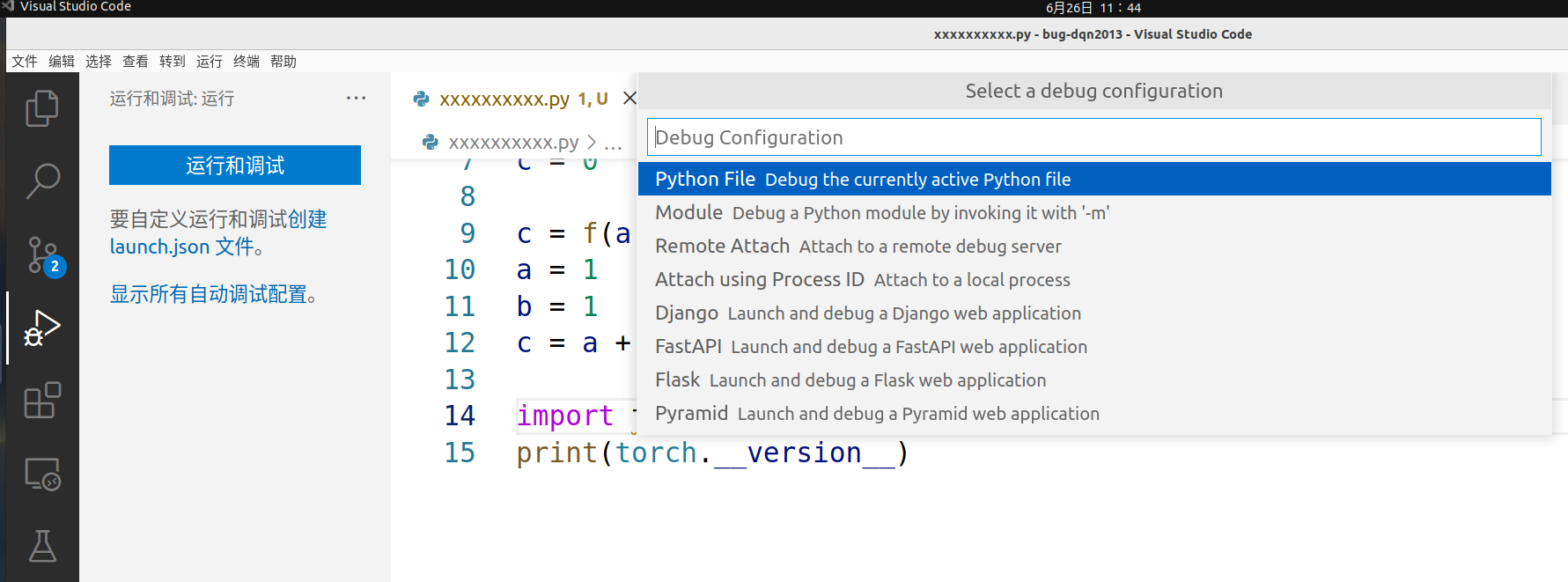This screenshot has height=582, width=1568.
Task: Choose Pyramid debug configuration
Action: click(x=1094, y=413)
